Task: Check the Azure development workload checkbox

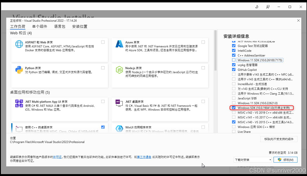Action: [x=203, y=42]
